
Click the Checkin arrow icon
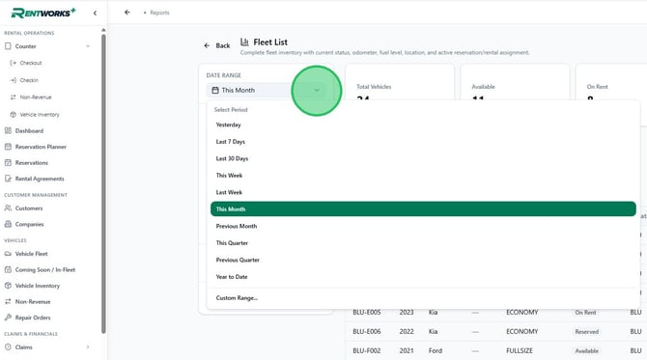click(13, 80)
